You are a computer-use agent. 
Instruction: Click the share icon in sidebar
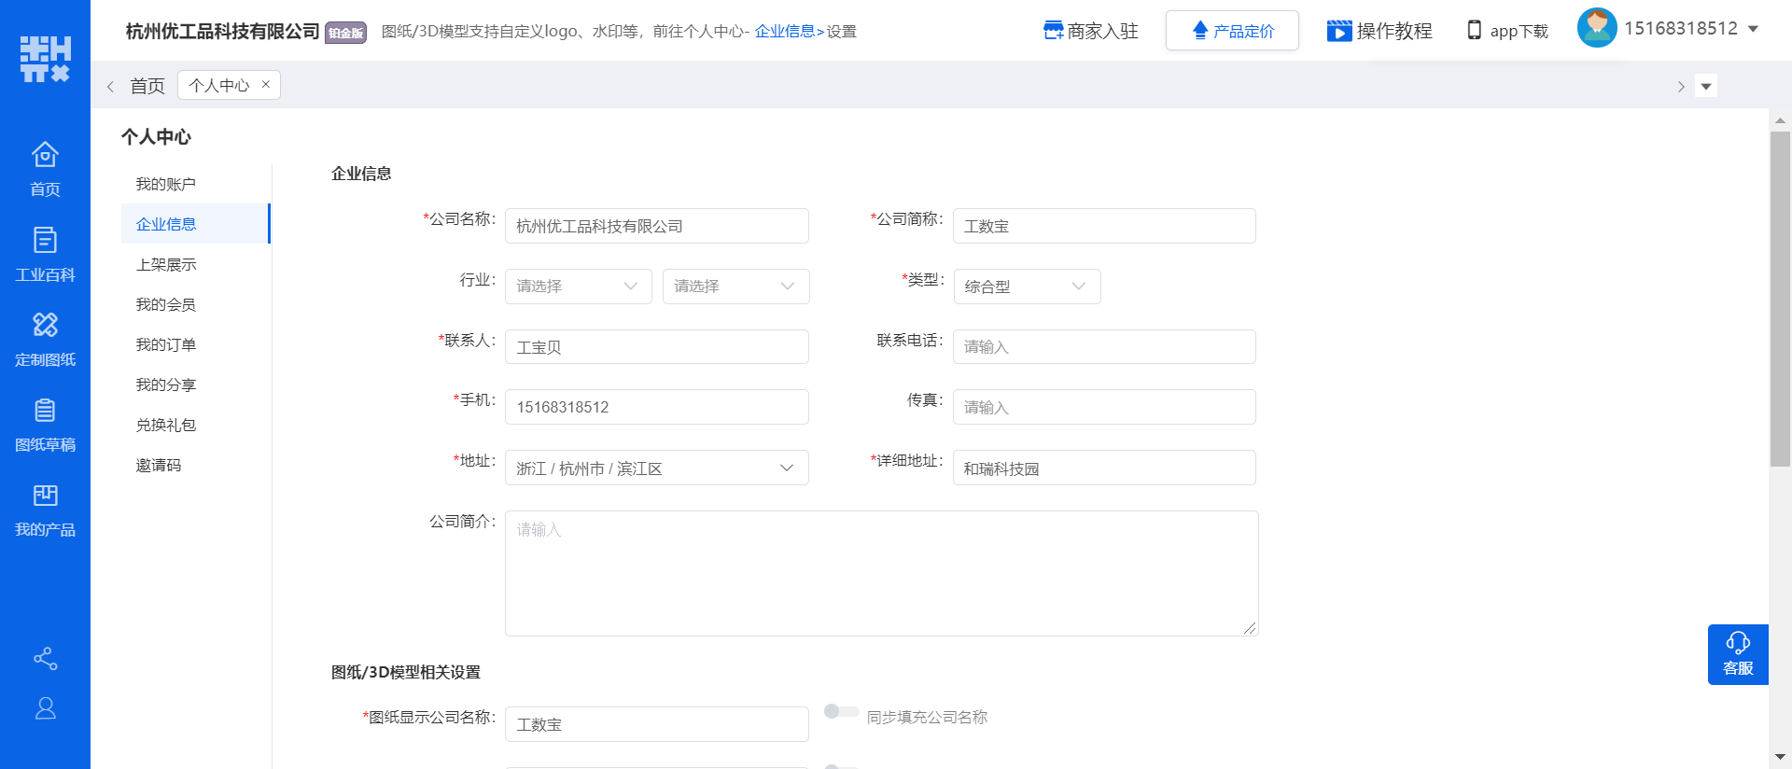tap(45, 659)
